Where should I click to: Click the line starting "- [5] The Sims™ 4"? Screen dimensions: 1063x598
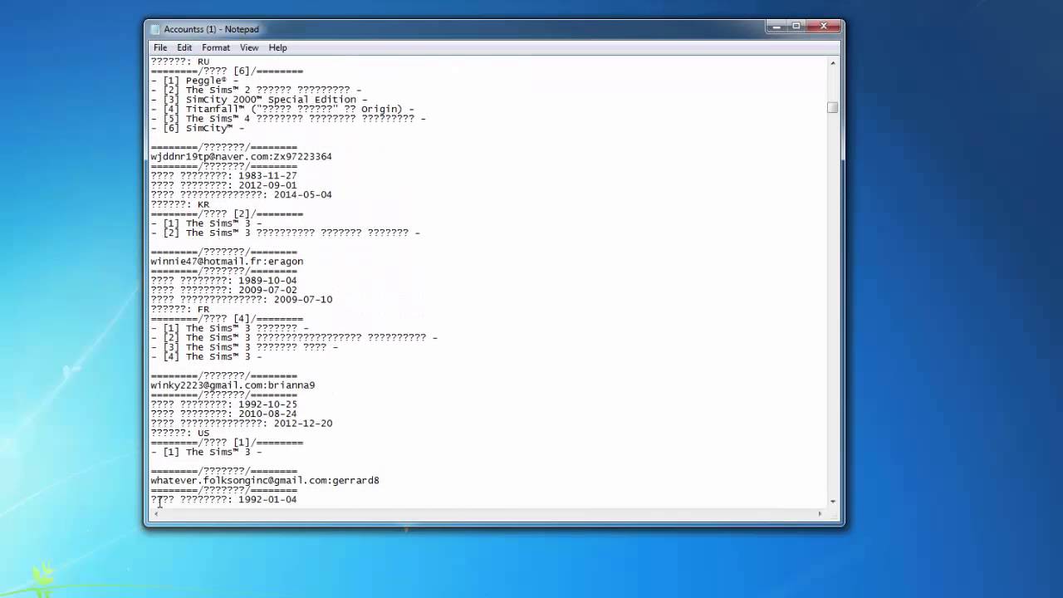point(288,119)
